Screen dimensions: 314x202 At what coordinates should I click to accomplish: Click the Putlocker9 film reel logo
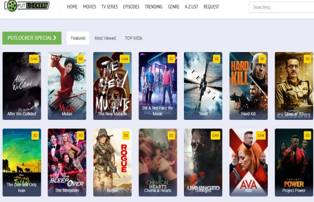(x=27, y=5)
